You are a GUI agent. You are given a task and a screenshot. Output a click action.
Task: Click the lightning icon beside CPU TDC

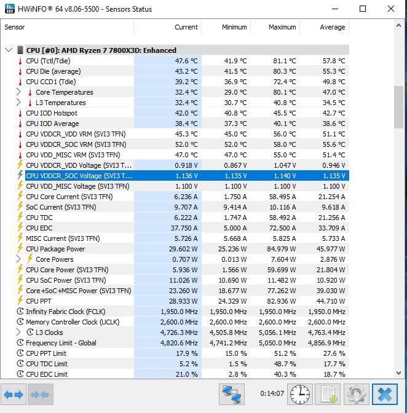pyautogui.click(x=20, y=218)
